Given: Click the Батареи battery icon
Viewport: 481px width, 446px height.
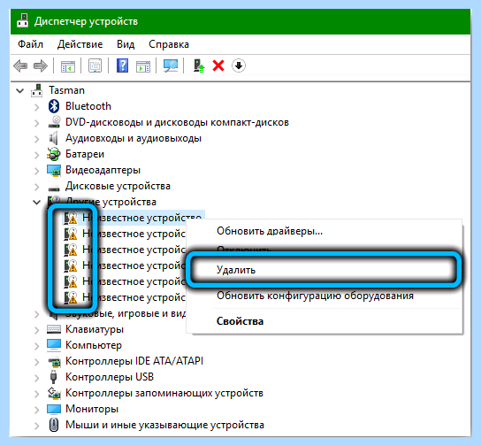Looking at the screenshot, I should 54,154.
